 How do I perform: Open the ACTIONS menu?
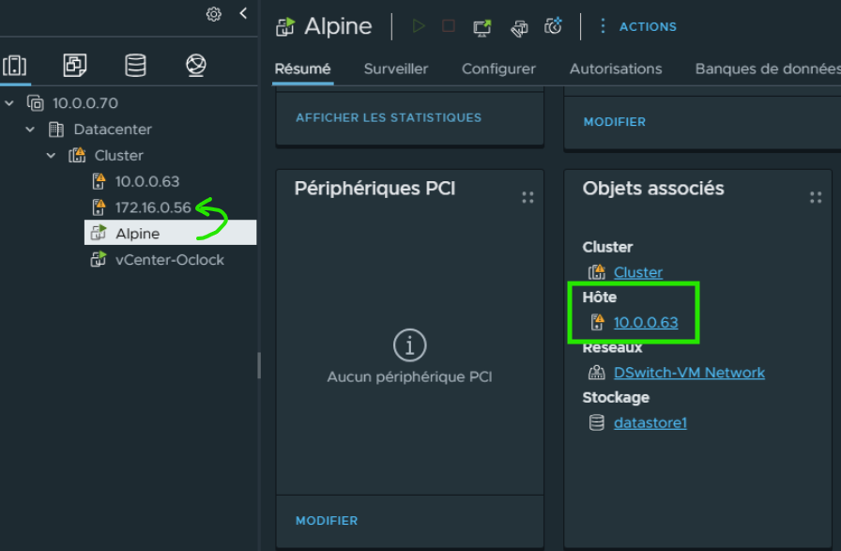tap(637, 26)
